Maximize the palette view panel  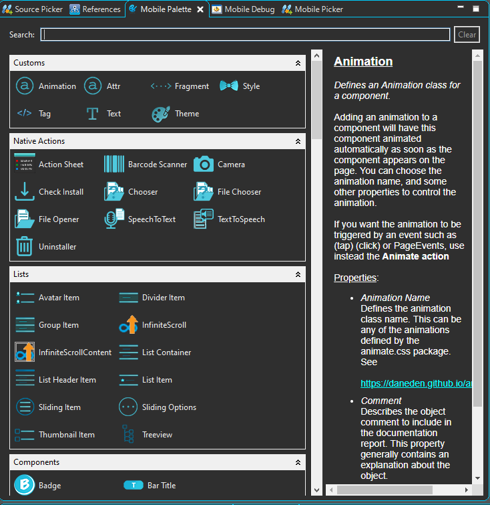point(476,9)
